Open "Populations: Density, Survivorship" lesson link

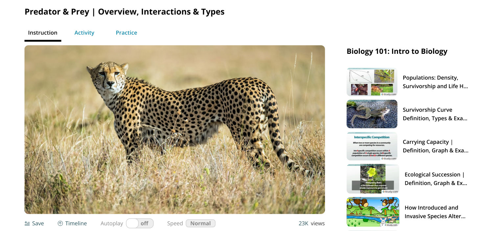(x=435, y=82)
